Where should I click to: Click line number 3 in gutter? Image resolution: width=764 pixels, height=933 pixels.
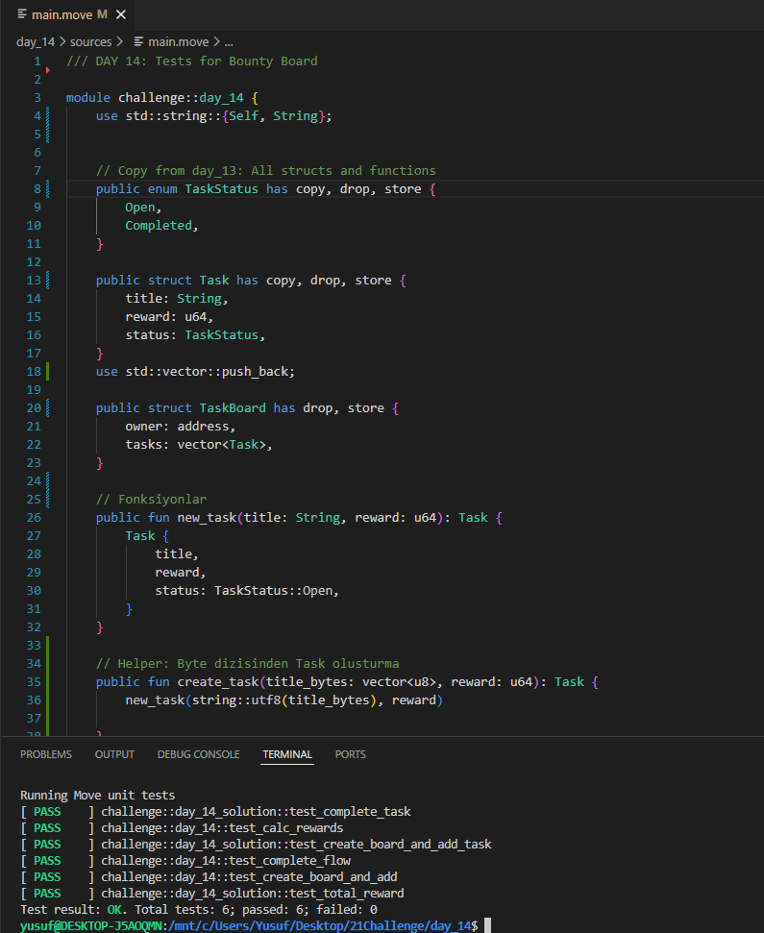pyautogui.click(x=37, y=98)
